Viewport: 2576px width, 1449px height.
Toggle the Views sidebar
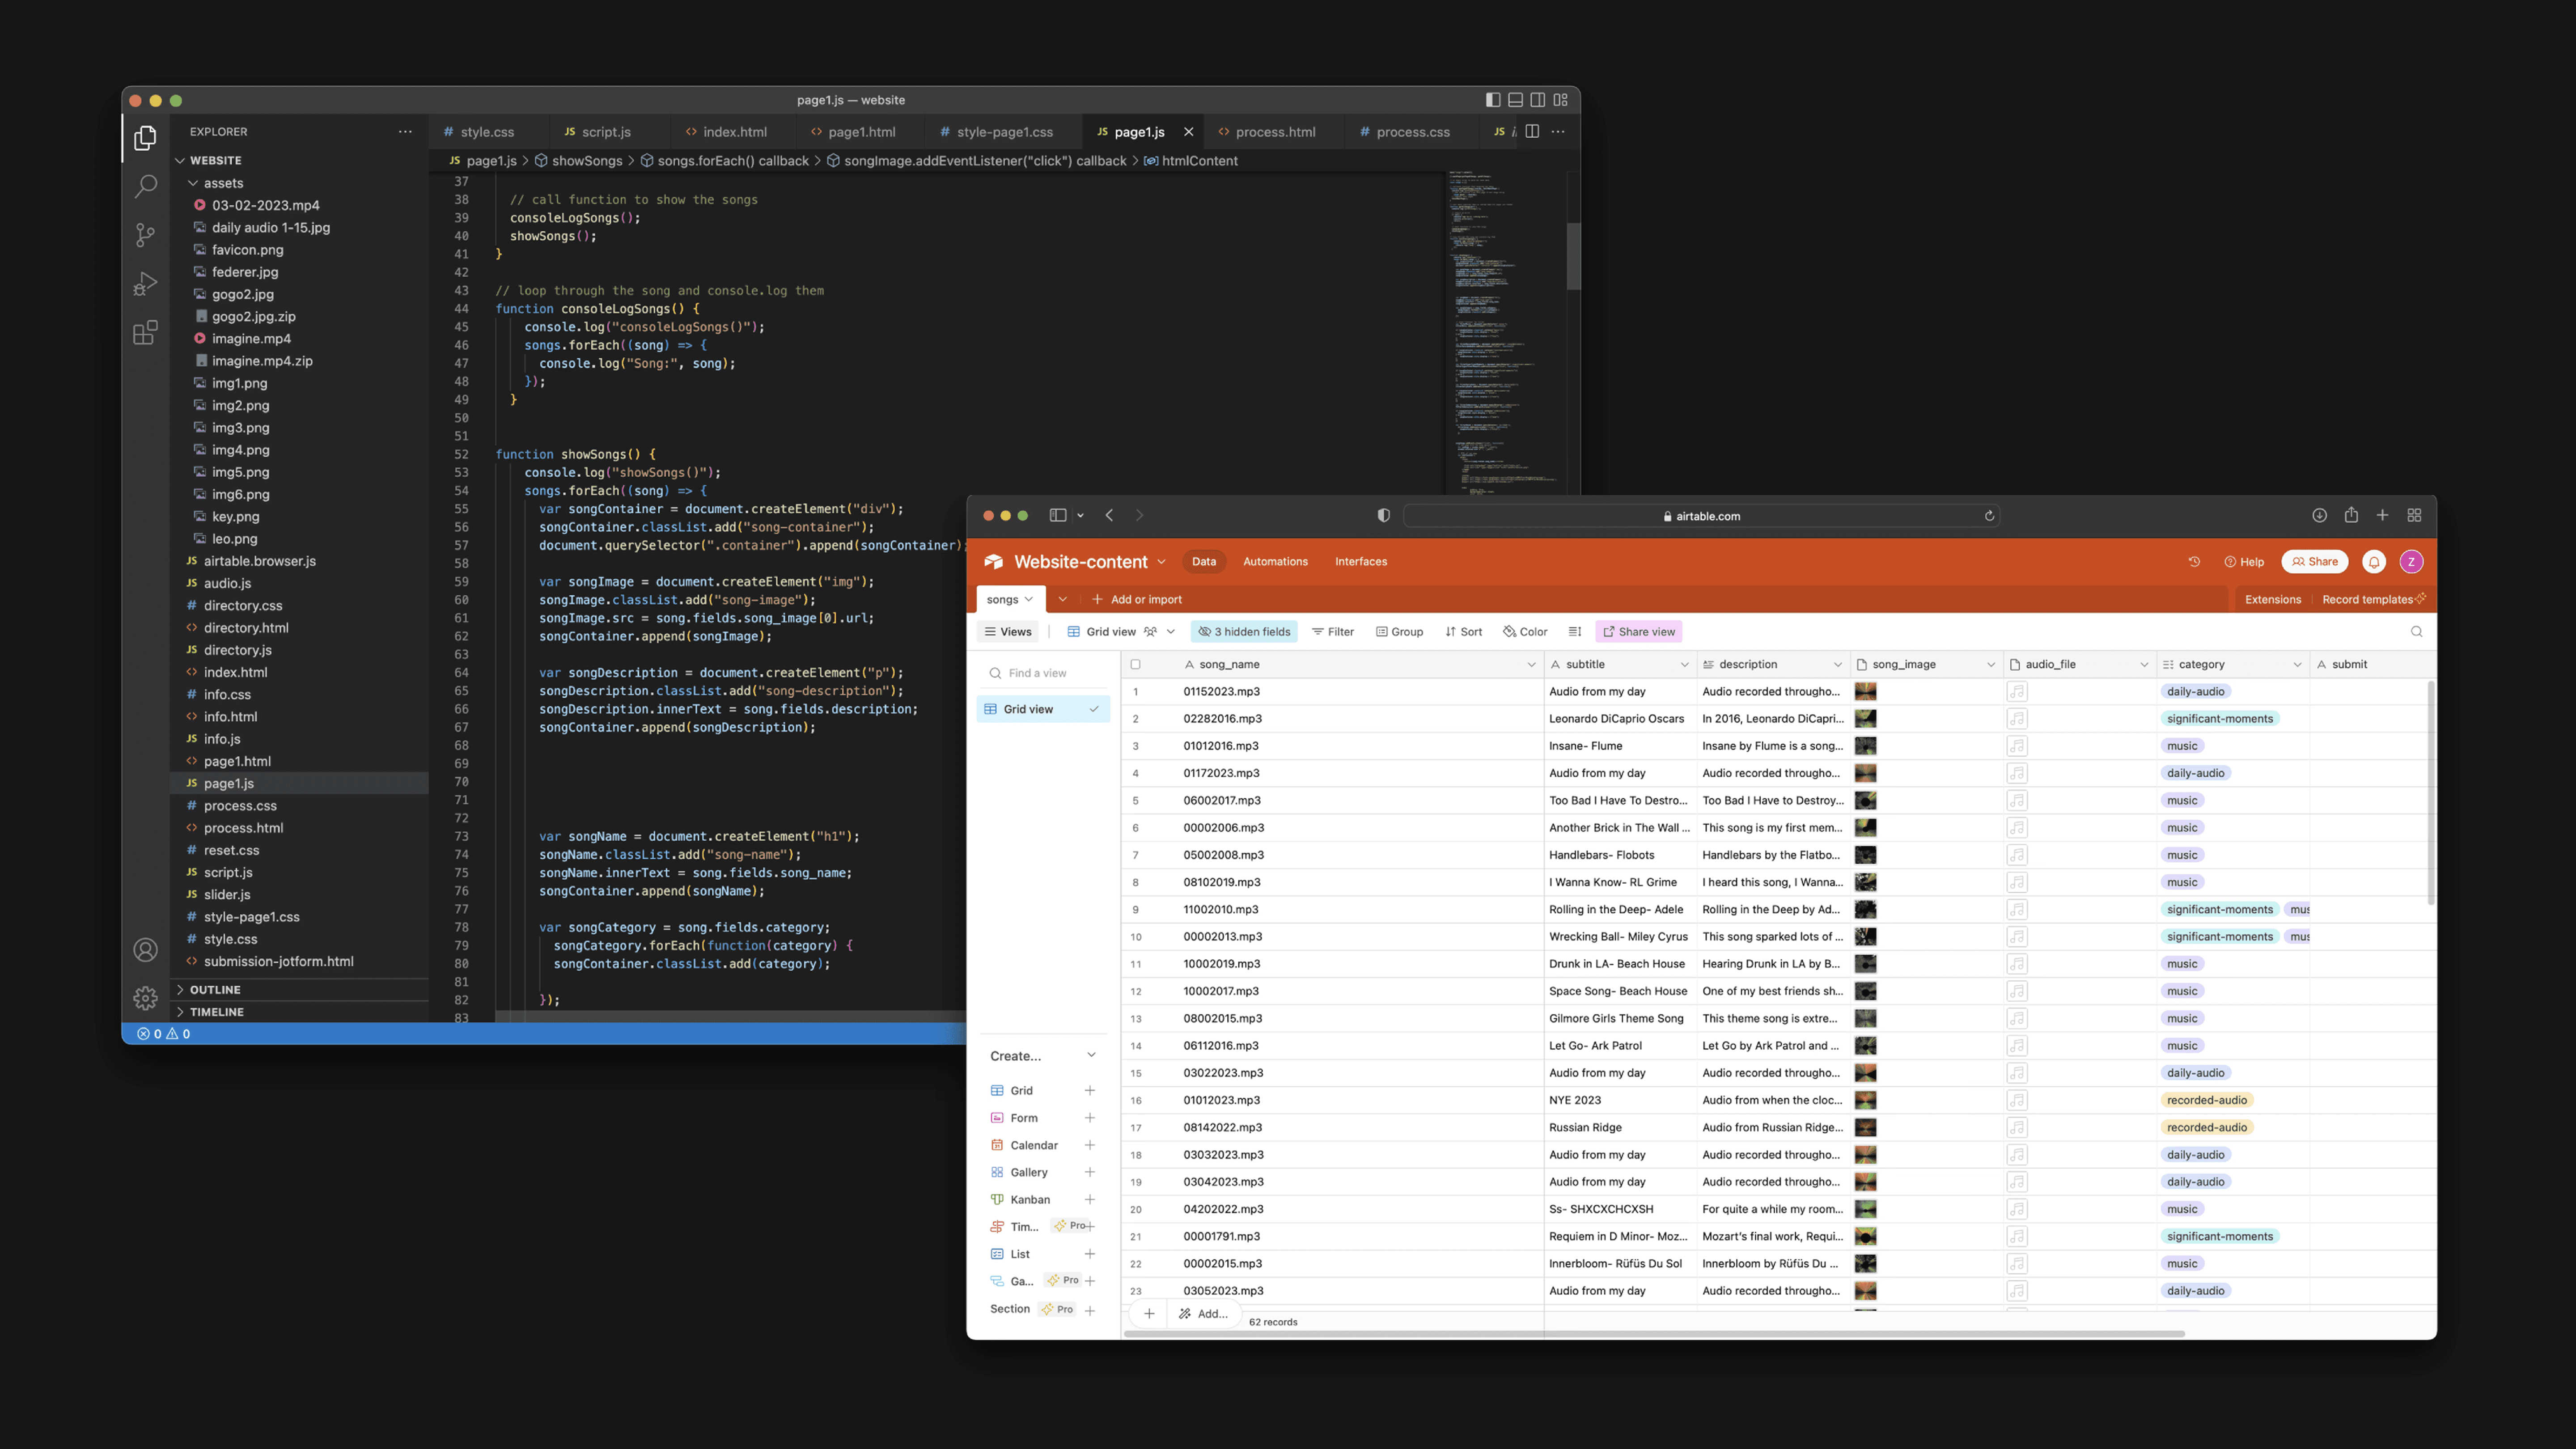click(x=1008, y=632)
